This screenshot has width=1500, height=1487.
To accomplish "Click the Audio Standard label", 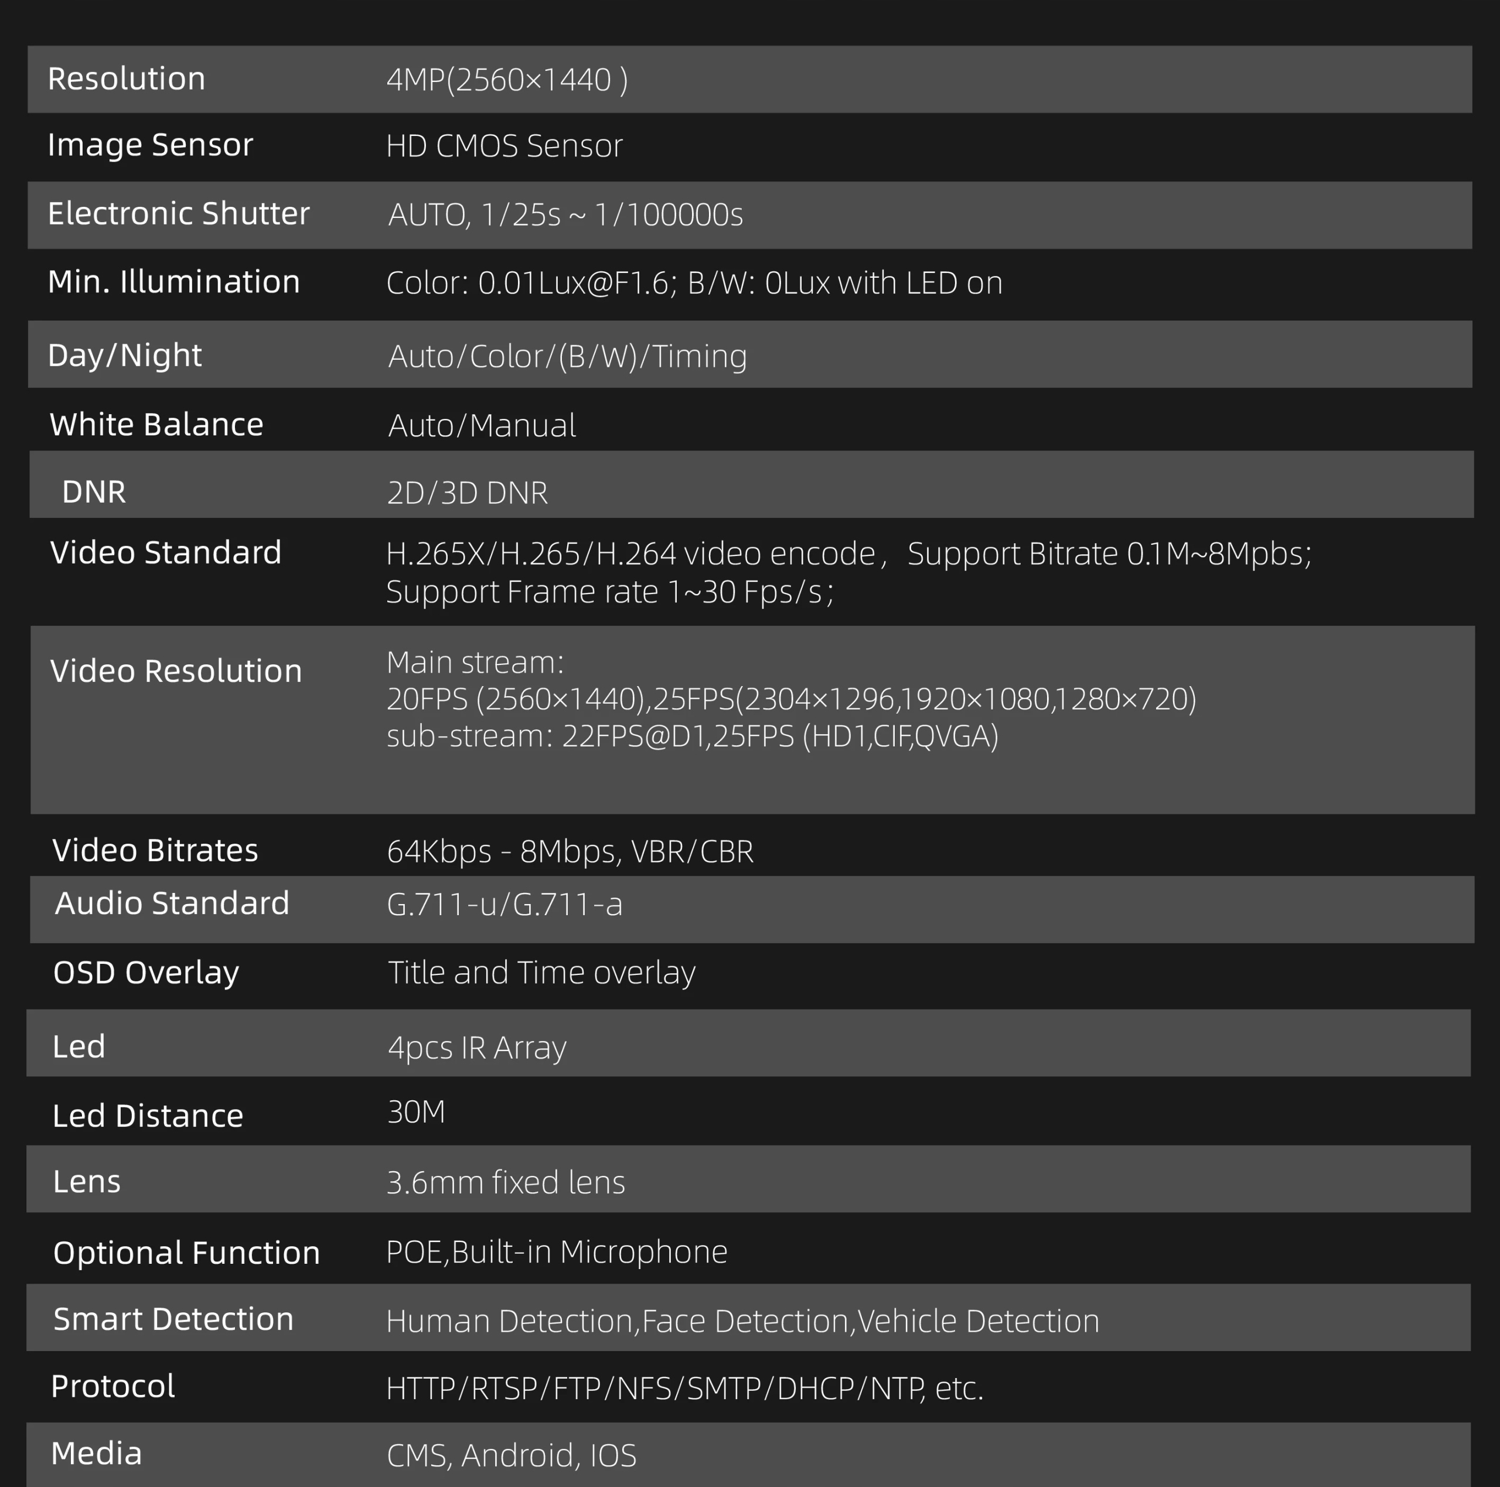I will tap(172, 903).
